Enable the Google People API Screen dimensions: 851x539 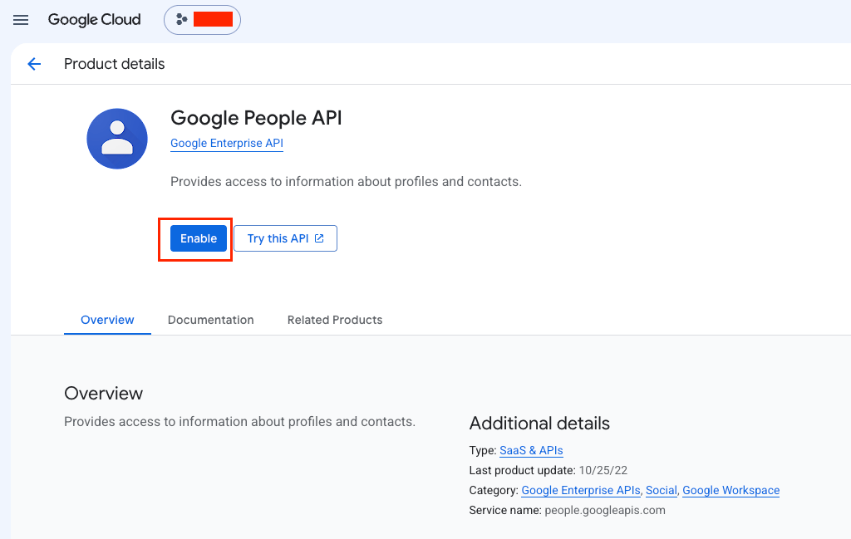coord(199,238)
